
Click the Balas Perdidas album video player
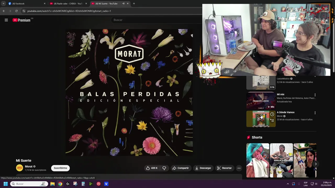coord(129,92)
